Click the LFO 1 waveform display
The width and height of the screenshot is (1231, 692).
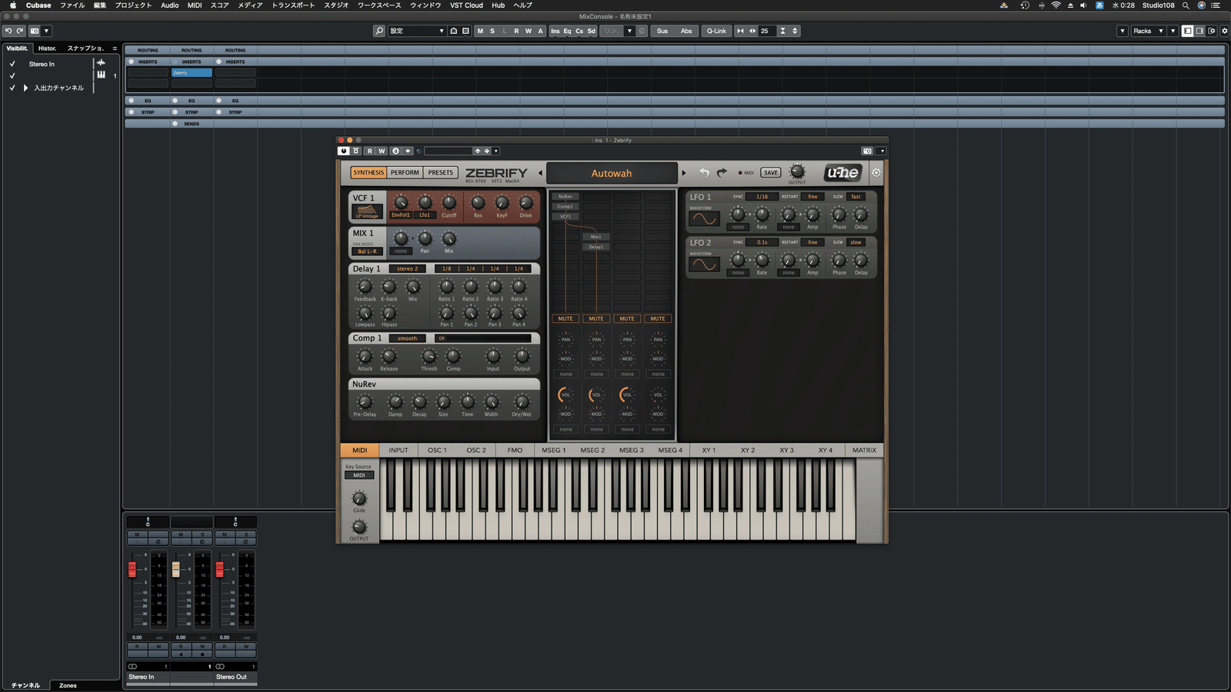(704, 218)
